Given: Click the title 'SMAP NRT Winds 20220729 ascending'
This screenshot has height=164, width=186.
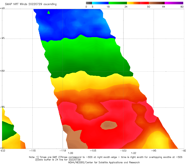Looking at the screenshot, I should pyautogui.click(x=31, y=4).
